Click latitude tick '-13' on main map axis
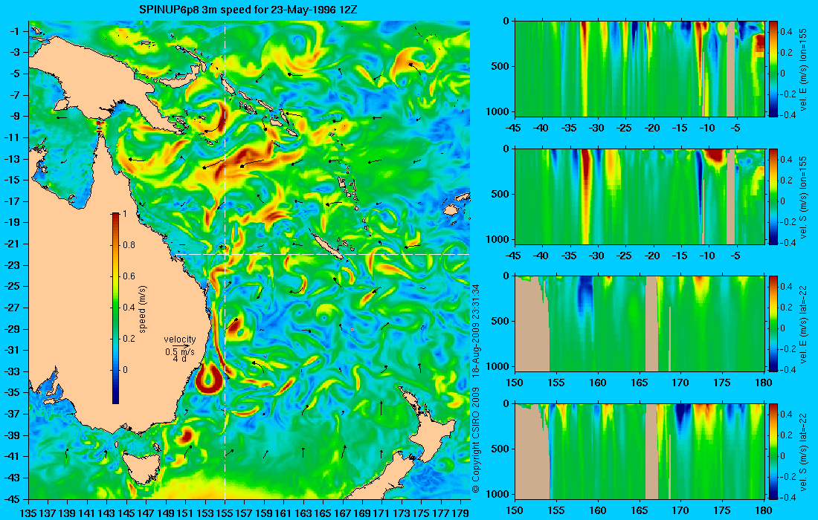This screenshot has height=520, width=818. coord(15,159)
